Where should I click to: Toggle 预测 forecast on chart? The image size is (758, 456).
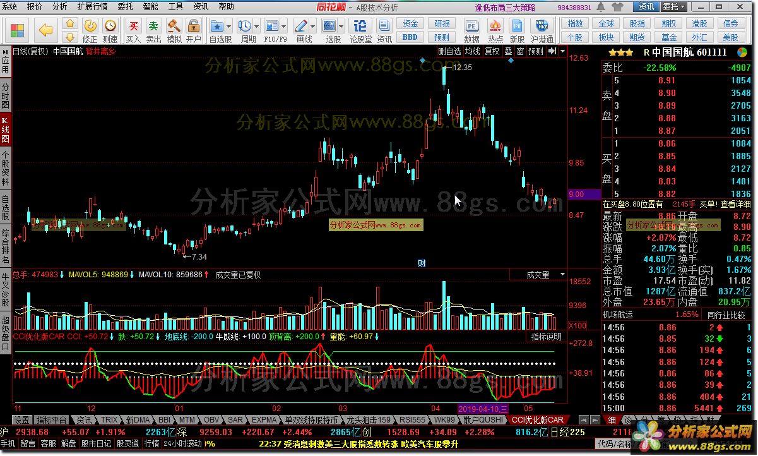pos(536,52)
